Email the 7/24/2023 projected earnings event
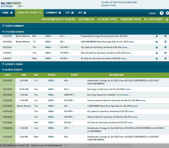Image resolution: width=169 pixels, height=148 pixels. pos(165,36)
